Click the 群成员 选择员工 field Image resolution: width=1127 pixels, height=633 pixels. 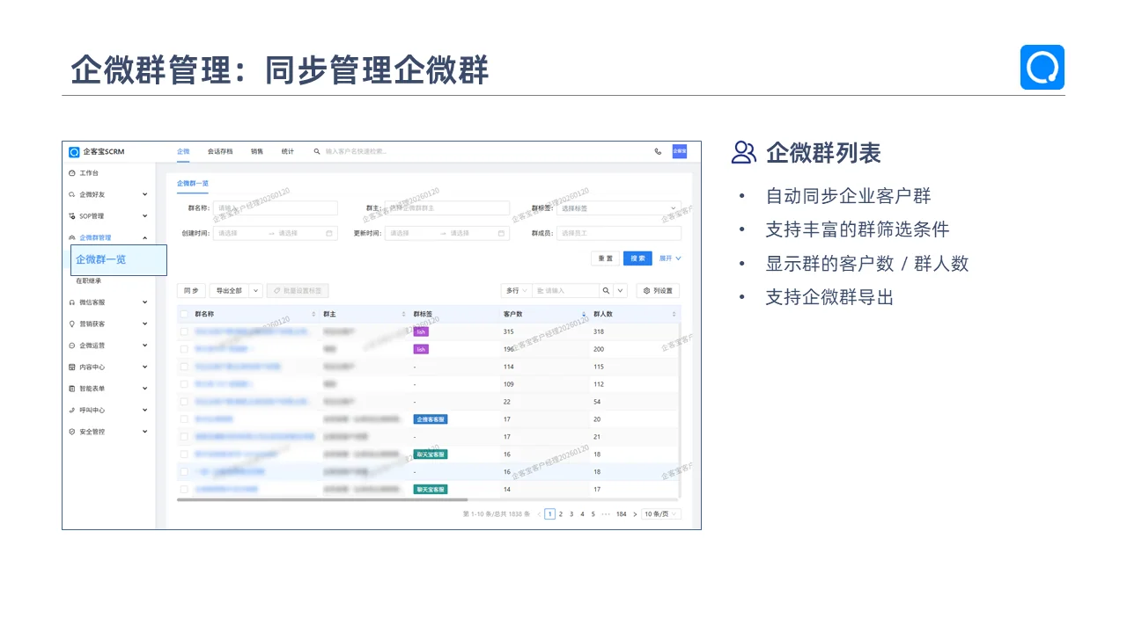[619, 233]
